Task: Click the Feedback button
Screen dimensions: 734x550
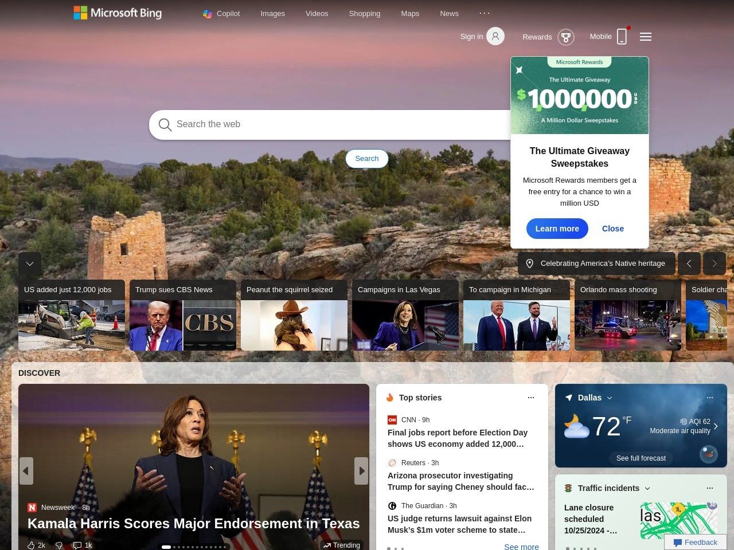Action: tap(696, 543)
